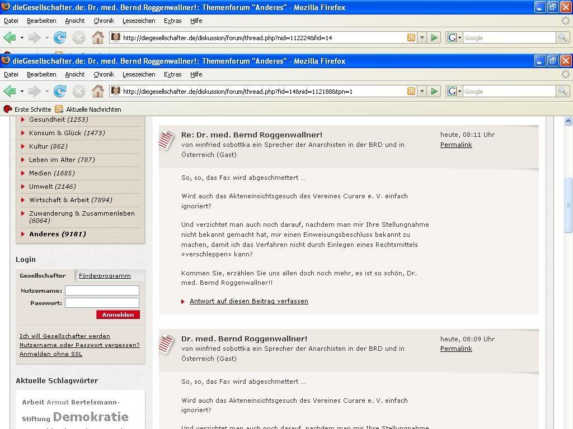Click into the Nutzername input field
The image size is (573, 429).
(x=102, y=290)
